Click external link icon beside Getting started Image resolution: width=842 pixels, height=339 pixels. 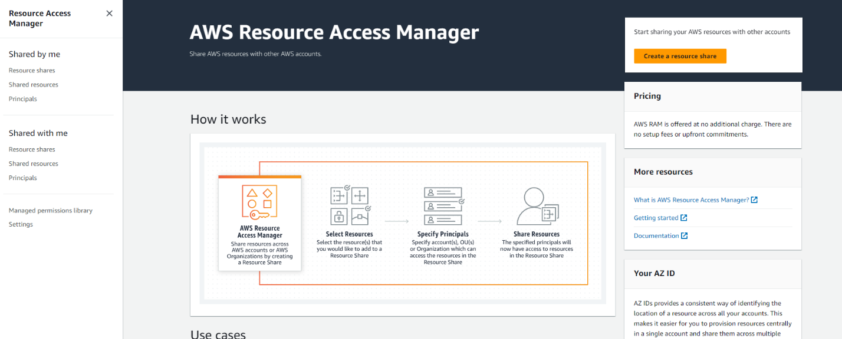point(684,218)
